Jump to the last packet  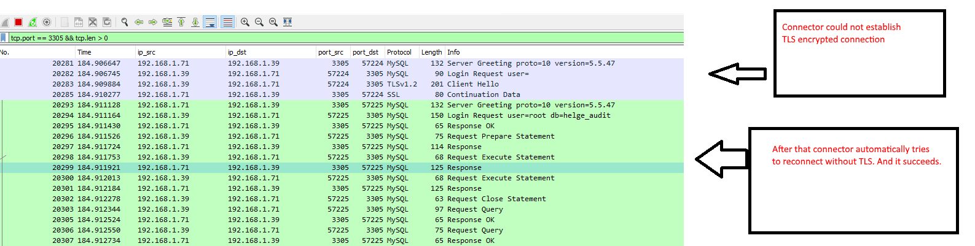tap(195, 22)
